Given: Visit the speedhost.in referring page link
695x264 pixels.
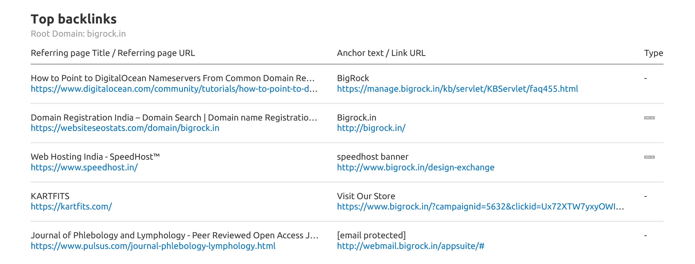Looking at the screenshot, I should (84, 168).
